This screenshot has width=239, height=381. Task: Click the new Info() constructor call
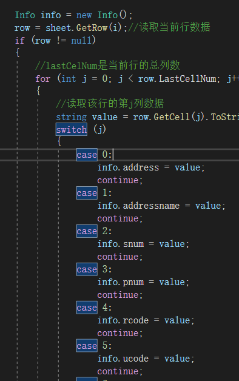point(104,15)
